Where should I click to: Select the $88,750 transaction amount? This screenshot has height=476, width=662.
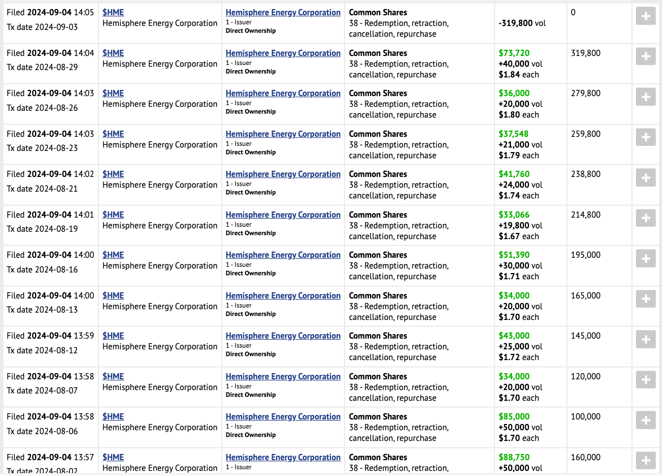514,457
